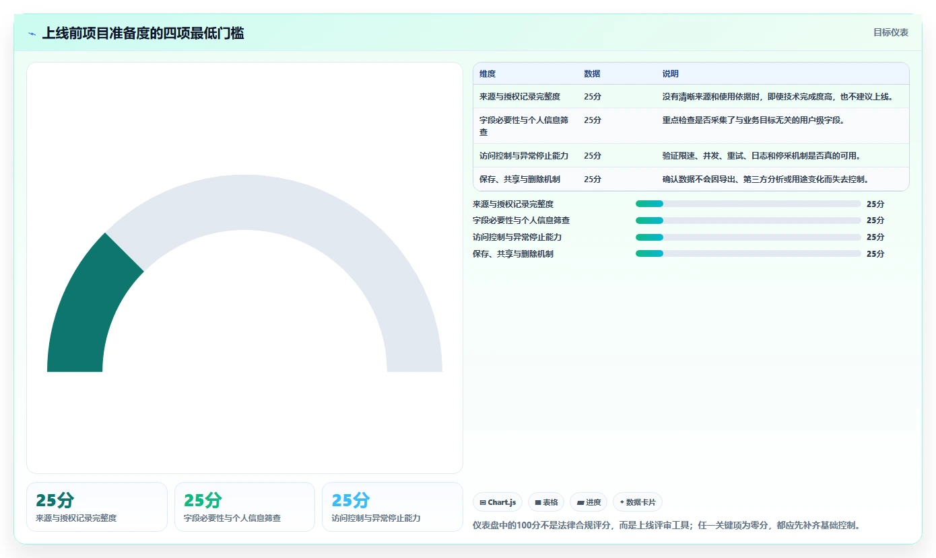
Task: Click the progress bar for 来源与授权记录完整度
Action: (x=748, y=204)
